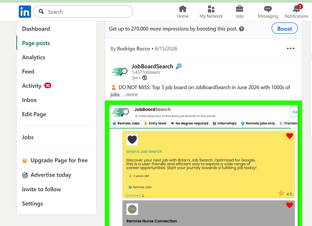This screenshot has width=312, height=226.
Task: Click the No degree required filter tag
Action: (x=189, y=123)
